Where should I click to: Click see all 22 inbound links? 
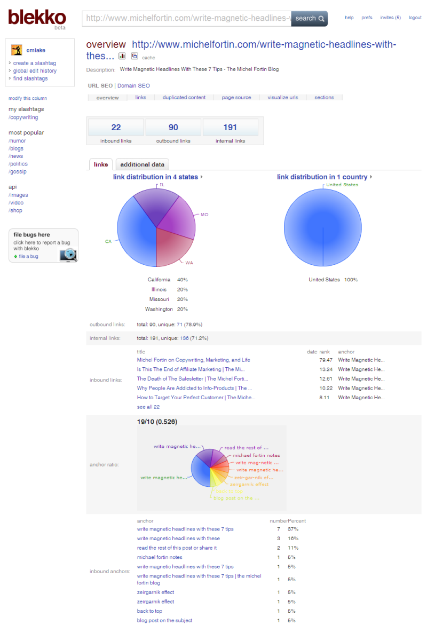(148, 407)
